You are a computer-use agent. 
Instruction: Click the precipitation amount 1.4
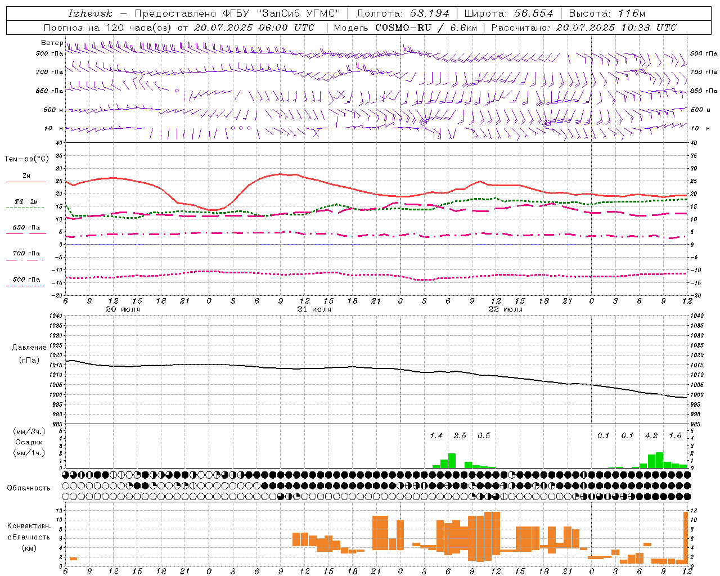pos(436,436)
